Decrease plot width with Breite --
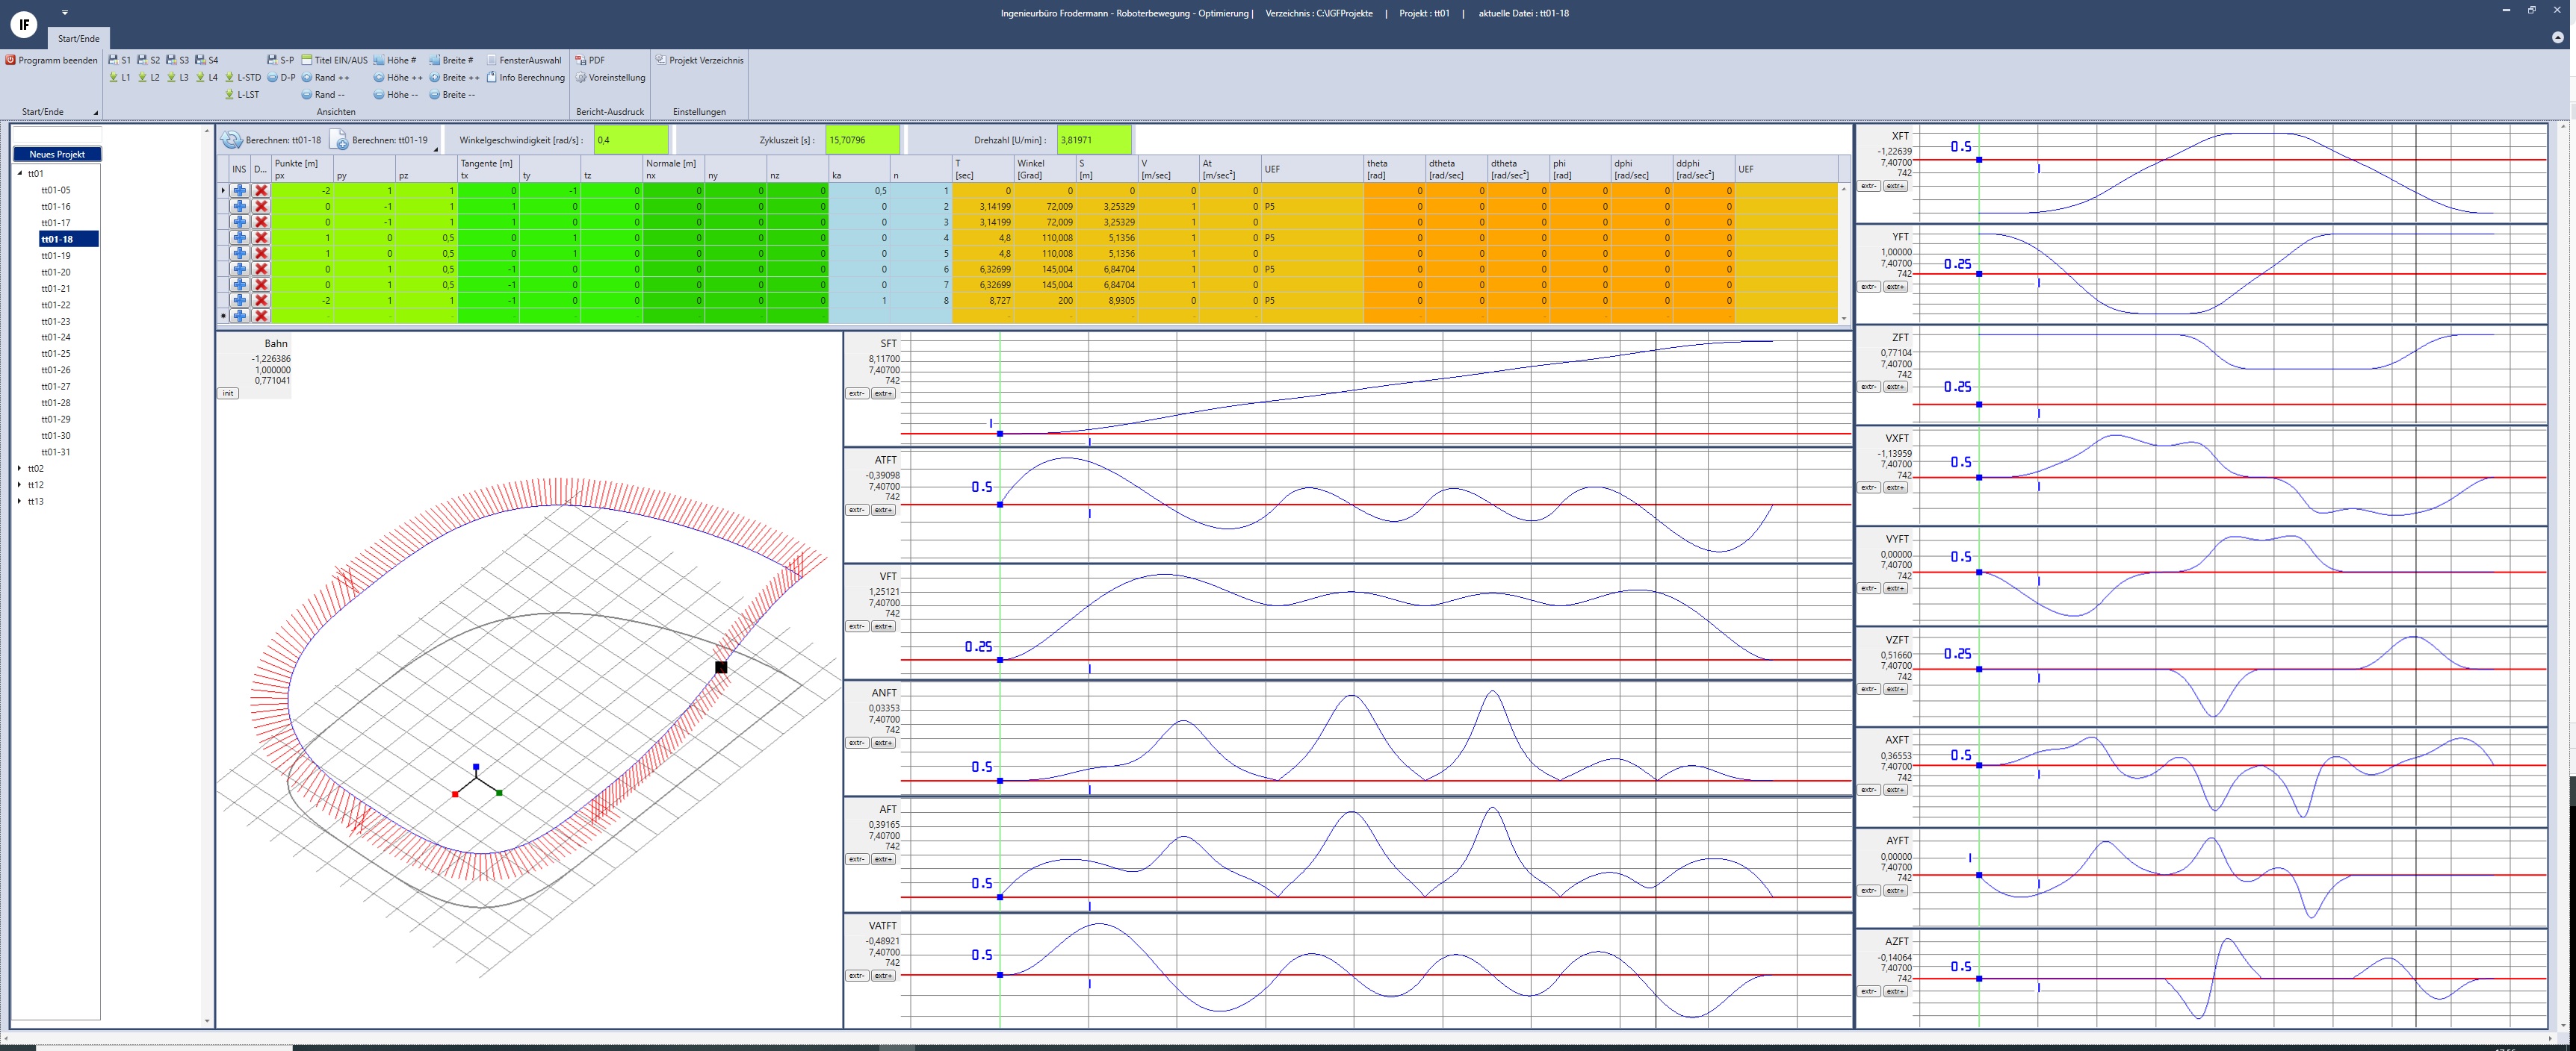The image size is (2576, 1051). coord(452,94)
